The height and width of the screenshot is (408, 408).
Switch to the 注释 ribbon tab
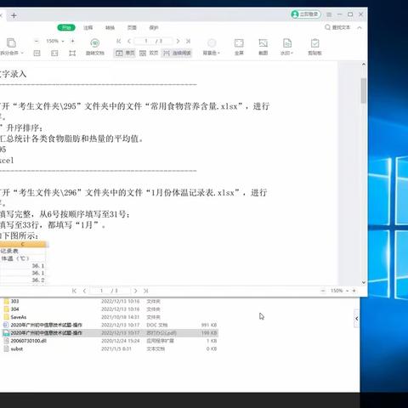point(88,27)
